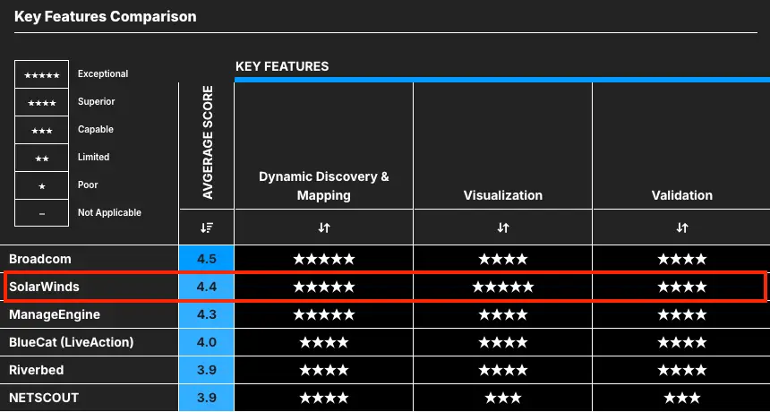
Task: Click the Broadcom vendor name
Action: click(x=40, y=259)
